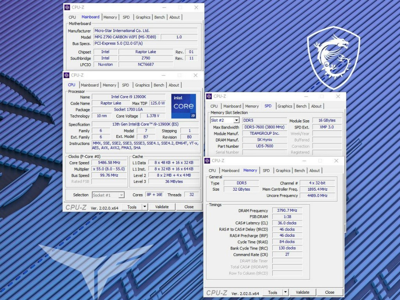Click the Intel Core i9 processor logo

pyautogui.click(x=184, y=106)
